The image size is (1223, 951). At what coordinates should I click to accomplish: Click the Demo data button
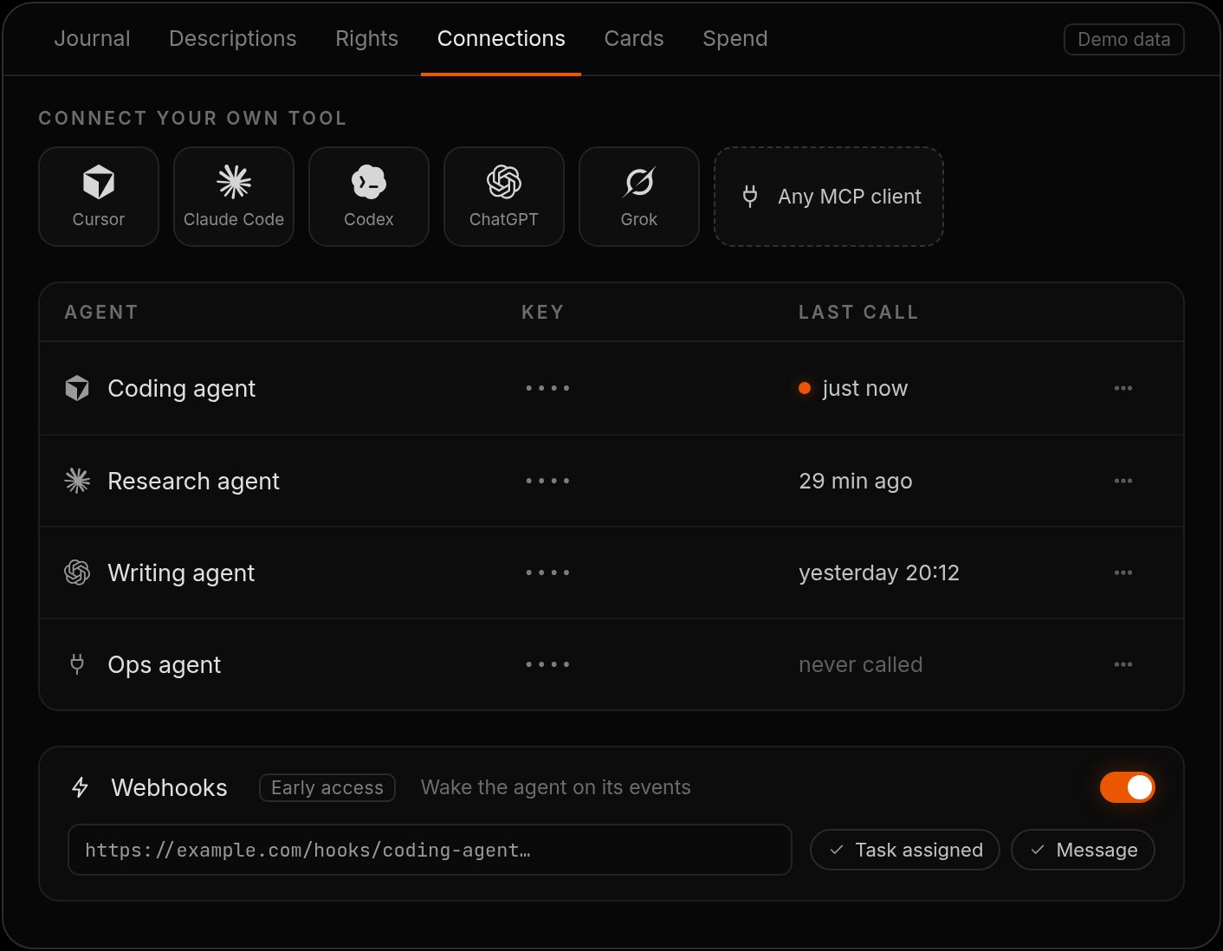click(1124, 40)
